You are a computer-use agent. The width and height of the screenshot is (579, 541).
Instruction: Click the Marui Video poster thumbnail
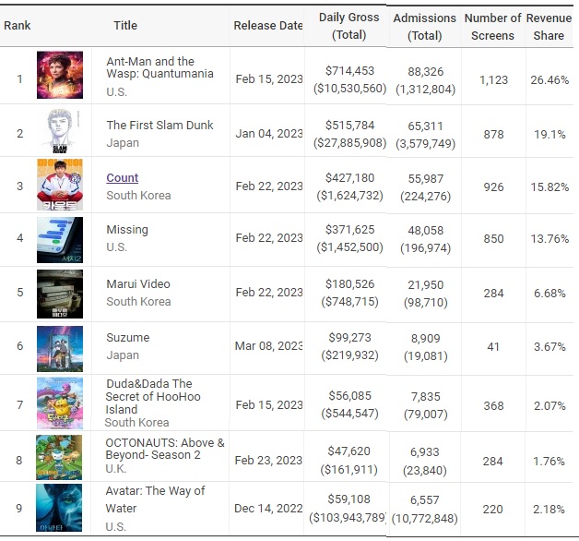point(60,294)
